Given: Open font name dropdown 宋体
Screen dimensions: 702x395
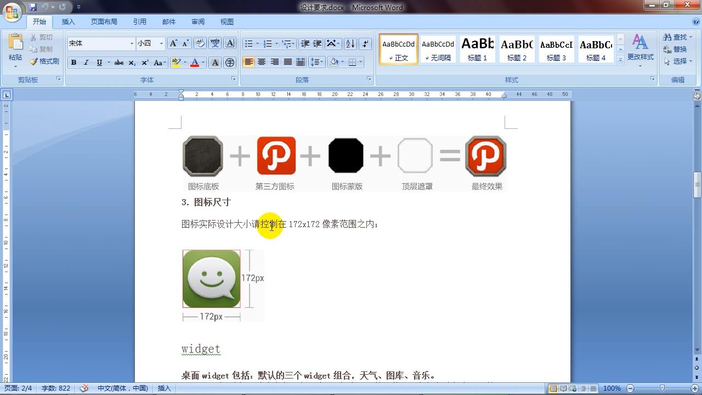Looking at the screenshot, I should coord(132,43).
